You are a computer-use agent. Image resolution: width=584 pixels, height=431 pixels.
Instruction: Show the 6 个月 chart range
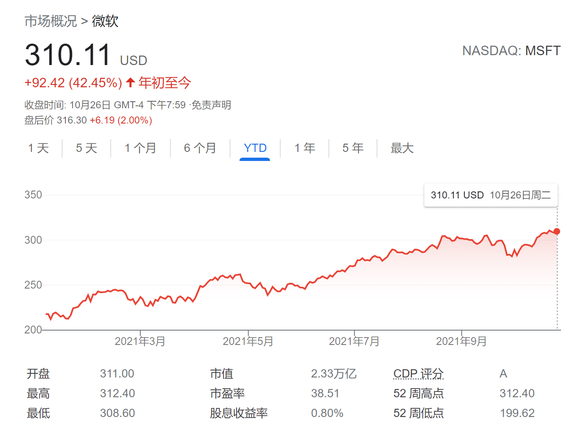(x=200, y=148)
